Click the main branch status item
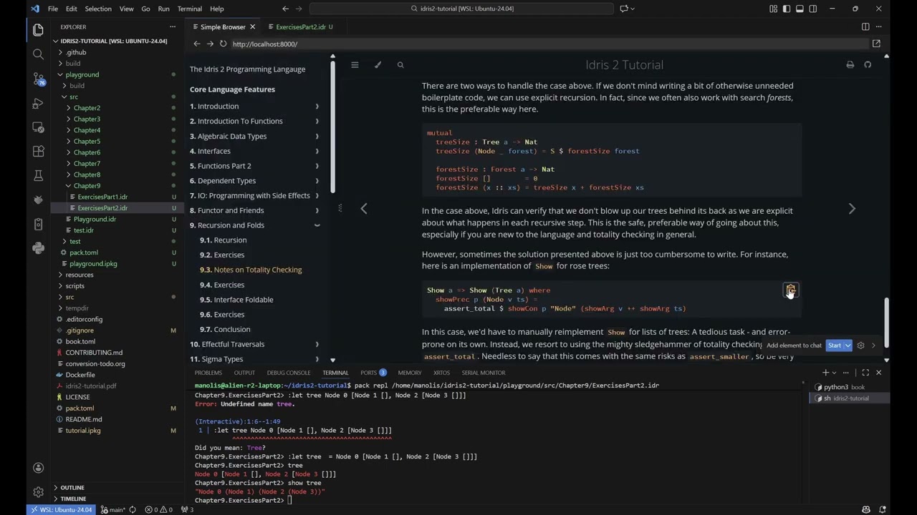 (x=113, y=510)
